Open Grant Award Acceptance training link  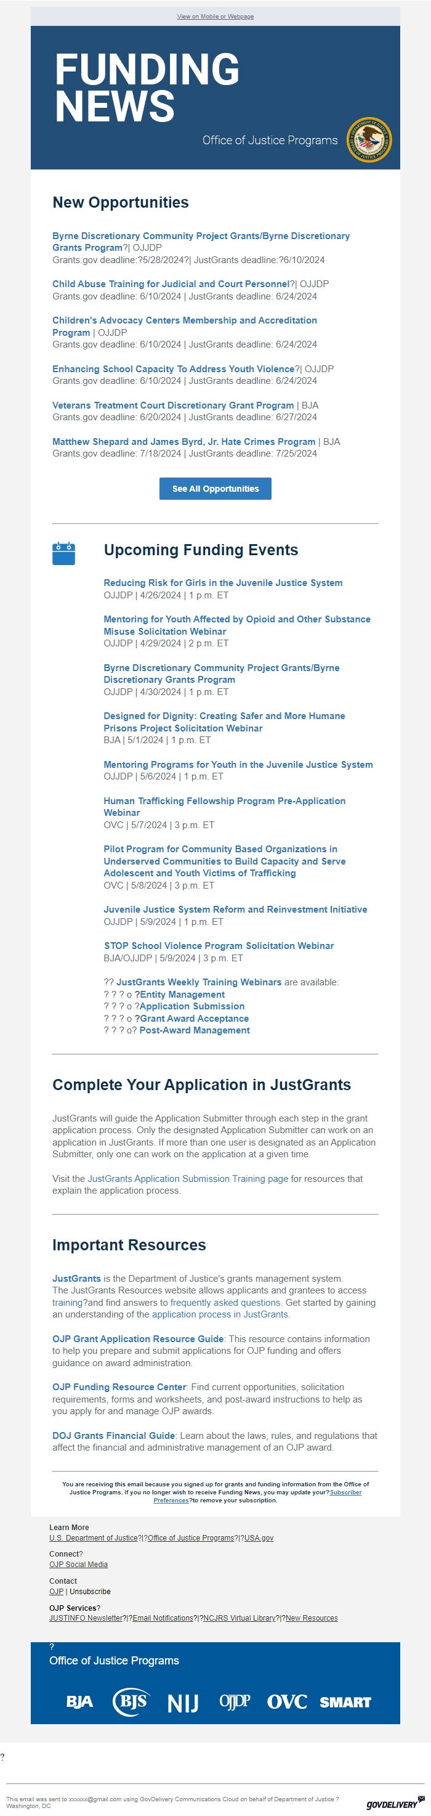tap(194, 1019)
